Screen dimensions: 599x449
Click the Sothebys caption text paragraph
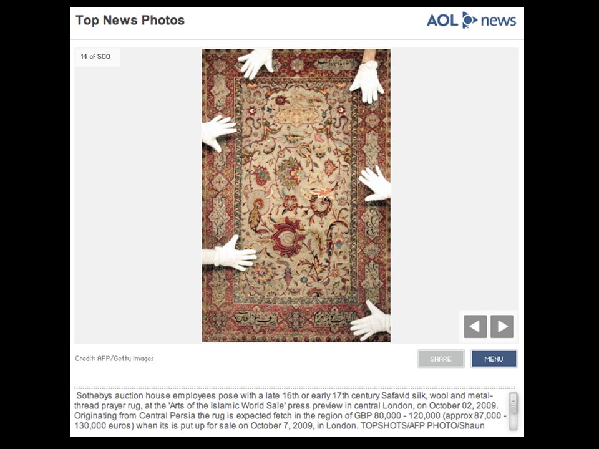(291, 410)
